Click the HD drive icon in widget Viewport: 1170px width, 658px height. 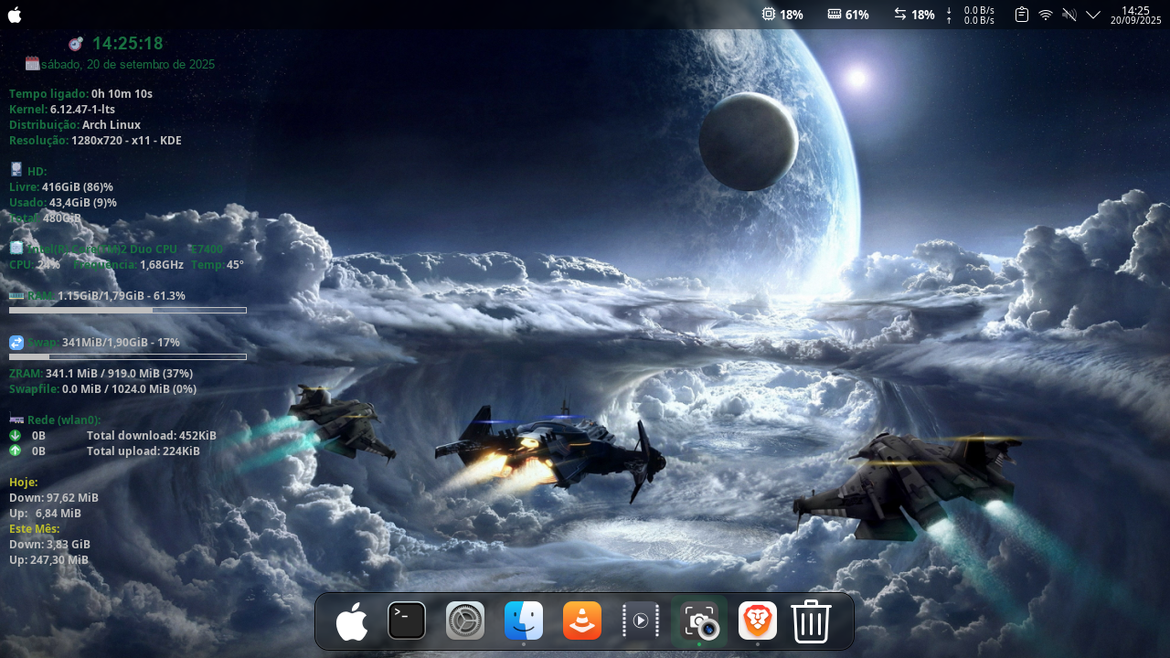(x=16, y=170)
